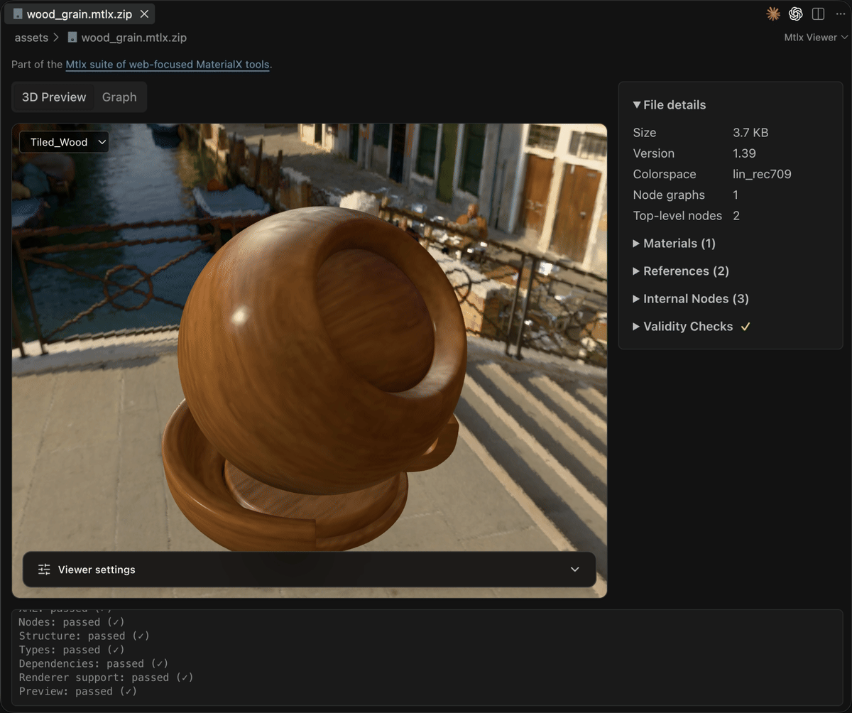Click the Version value 1.39

(744, 153)
